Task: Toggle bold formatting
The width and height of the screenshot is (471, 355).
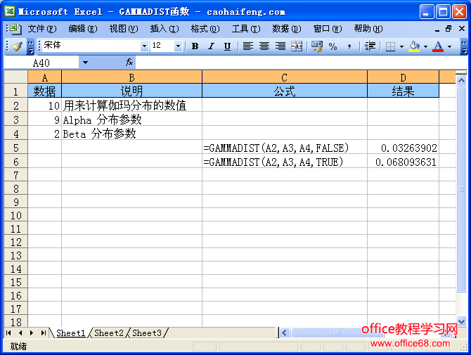Action: click(195, 46)
